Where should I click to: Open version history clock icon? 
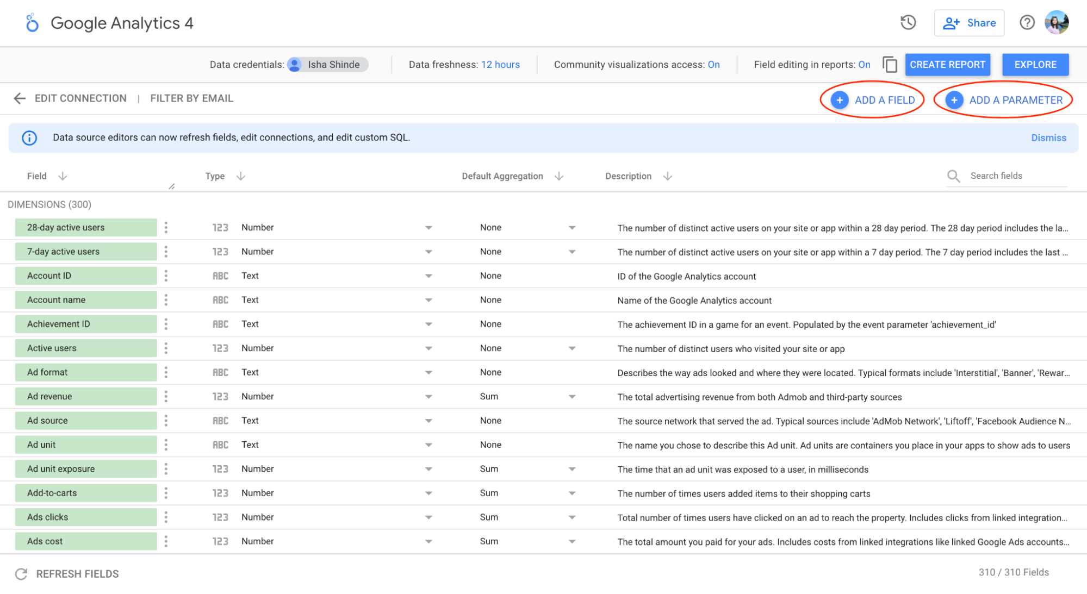908,23
